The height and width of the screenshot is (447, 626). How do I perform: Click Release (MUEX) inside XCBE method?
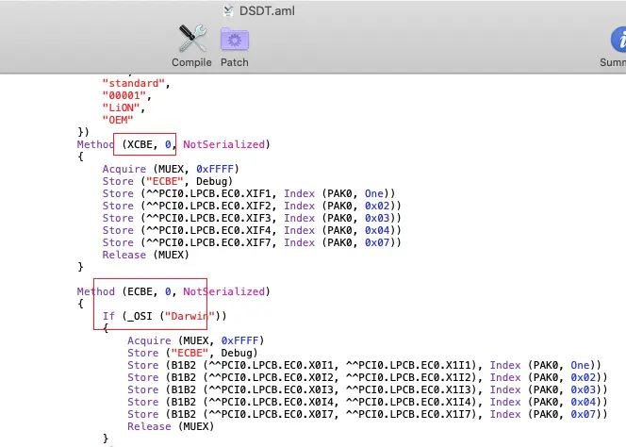[x=145, y=255]
